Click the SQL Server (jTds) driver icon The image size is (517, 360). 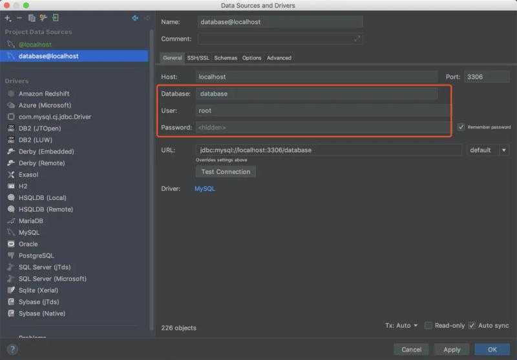click(x=11, y=267)
